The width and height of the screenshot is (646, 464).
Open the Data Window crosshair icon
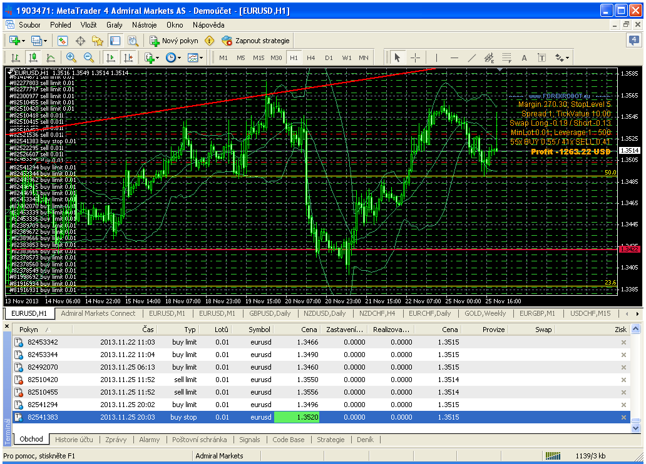pyautogui.click(x=80, y=41)
